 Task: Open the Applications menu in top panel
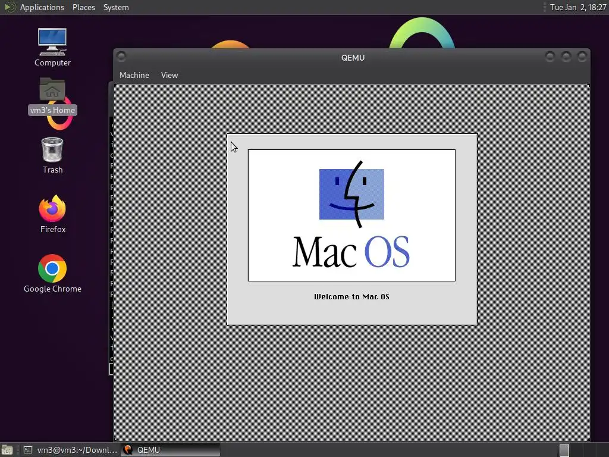tap(42, 7)
